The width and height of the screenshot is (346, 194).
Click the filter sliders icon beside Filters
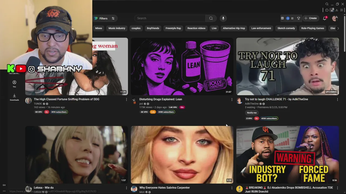pos(113,18)
